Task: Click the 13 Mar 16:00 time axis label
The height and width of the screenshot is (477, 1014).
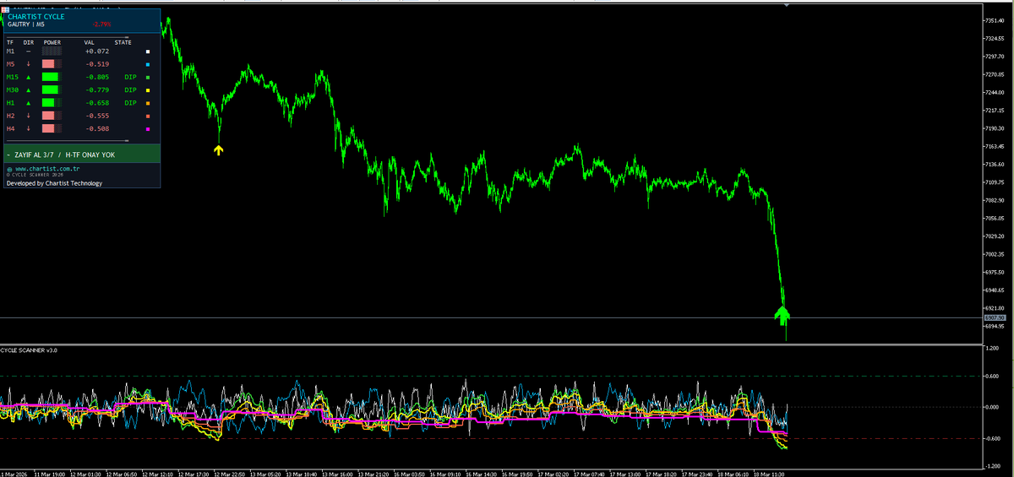Action: [x=339, y=474]
